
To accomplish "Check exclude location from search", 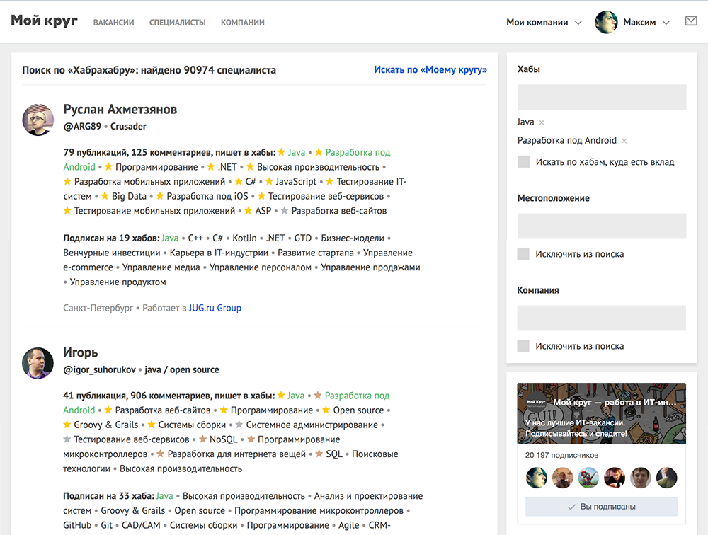I will pyautogui.click(x=524, y=254).
